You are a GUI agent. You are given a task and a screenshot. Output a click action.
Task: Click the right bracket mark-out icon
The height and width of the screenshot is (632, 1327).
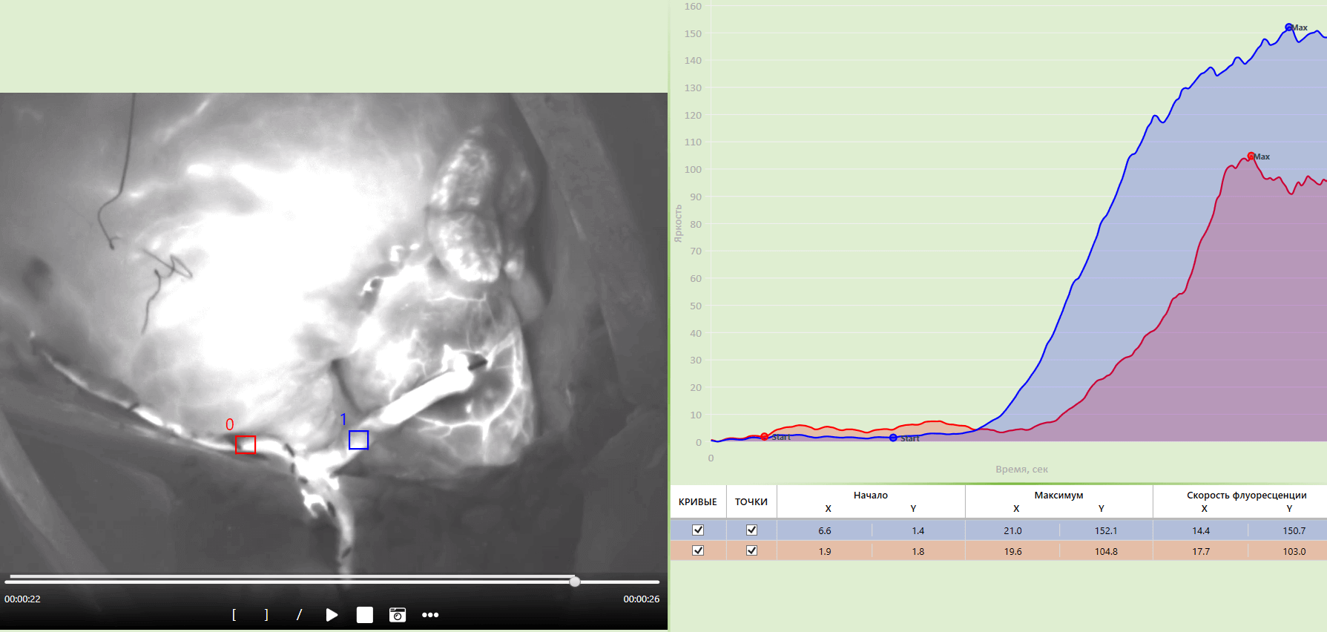[x=266, y=615]
